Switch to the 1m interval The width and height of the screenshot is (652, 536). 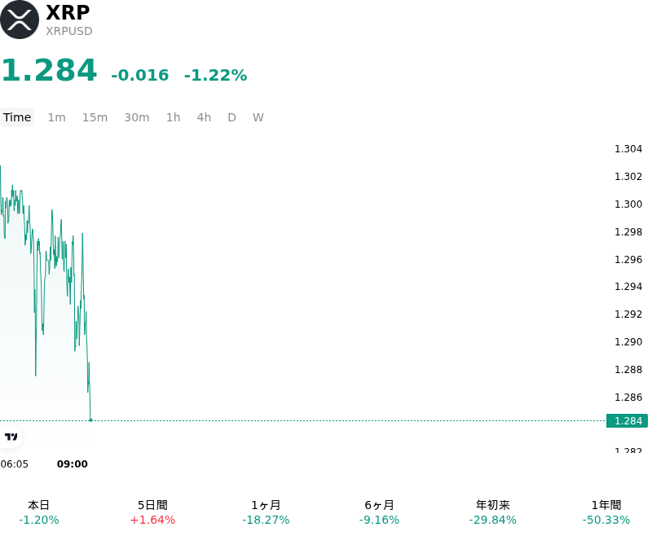(x=56, y=117)
